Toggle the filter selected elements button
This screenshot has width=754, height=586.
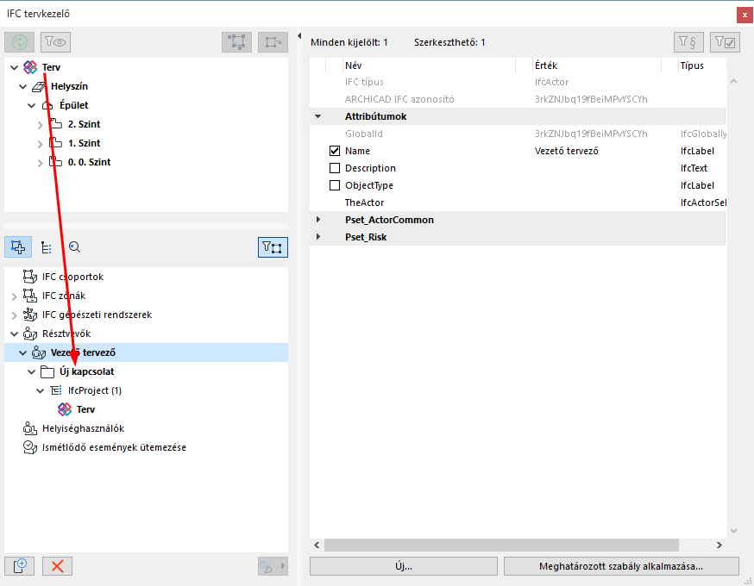click(x=273, y=247)
